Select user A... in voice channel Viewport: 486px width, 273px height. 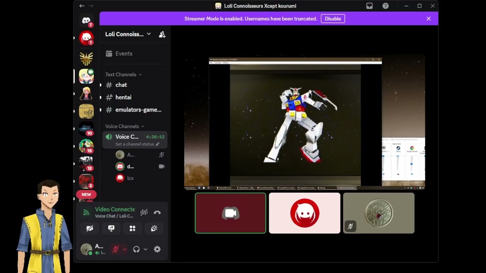point(140,155)
